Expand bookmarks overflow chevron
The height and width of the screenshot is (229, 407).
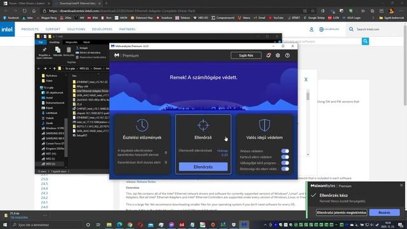(373, 18)
